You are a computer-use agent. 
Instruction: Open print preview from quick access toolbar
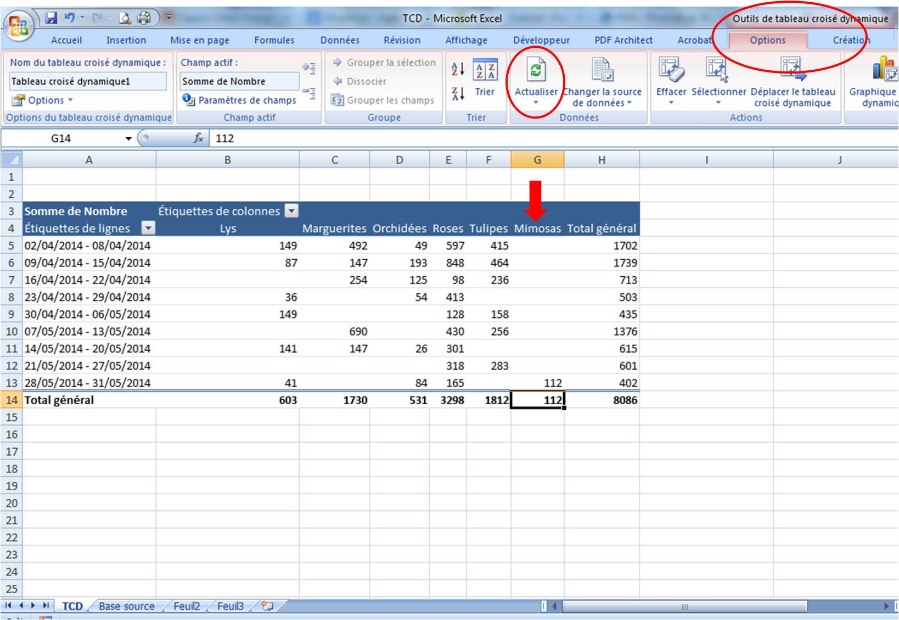tap(125, 19)
